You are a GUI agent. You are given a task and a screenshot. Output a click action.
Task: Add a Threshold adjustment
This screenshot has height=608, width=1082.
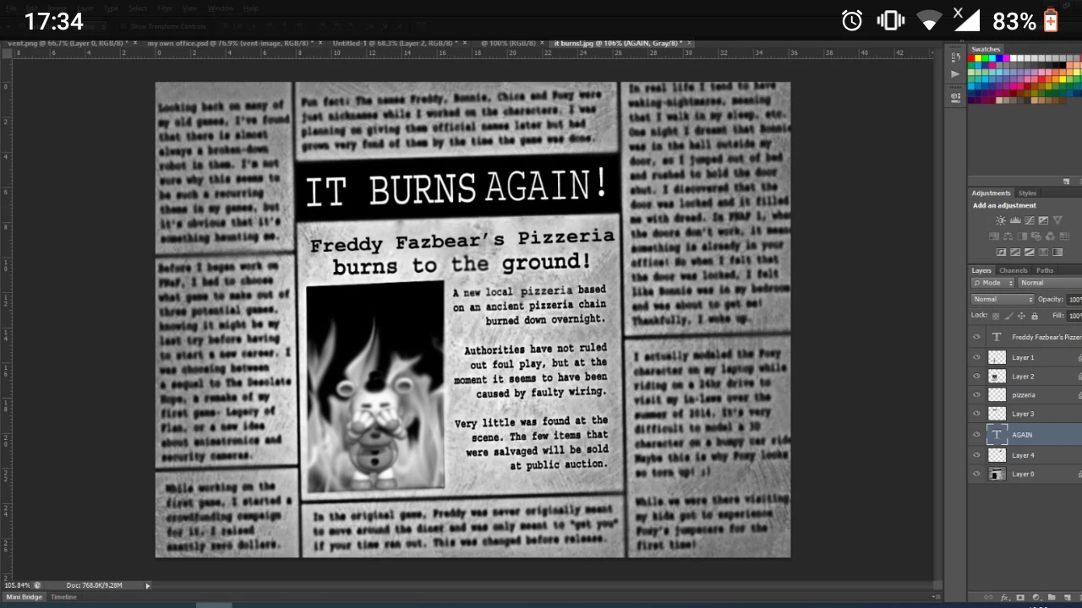point(1030,252)
